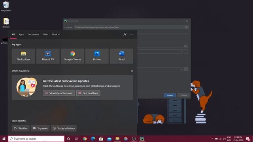Browse for Location folder in New Project
The image size is (253, 142).
(186, 27)
